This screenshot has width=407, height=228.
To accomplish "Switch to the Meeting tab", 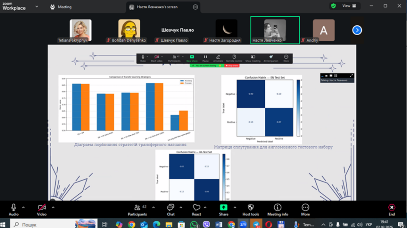I will coord(61,7).
